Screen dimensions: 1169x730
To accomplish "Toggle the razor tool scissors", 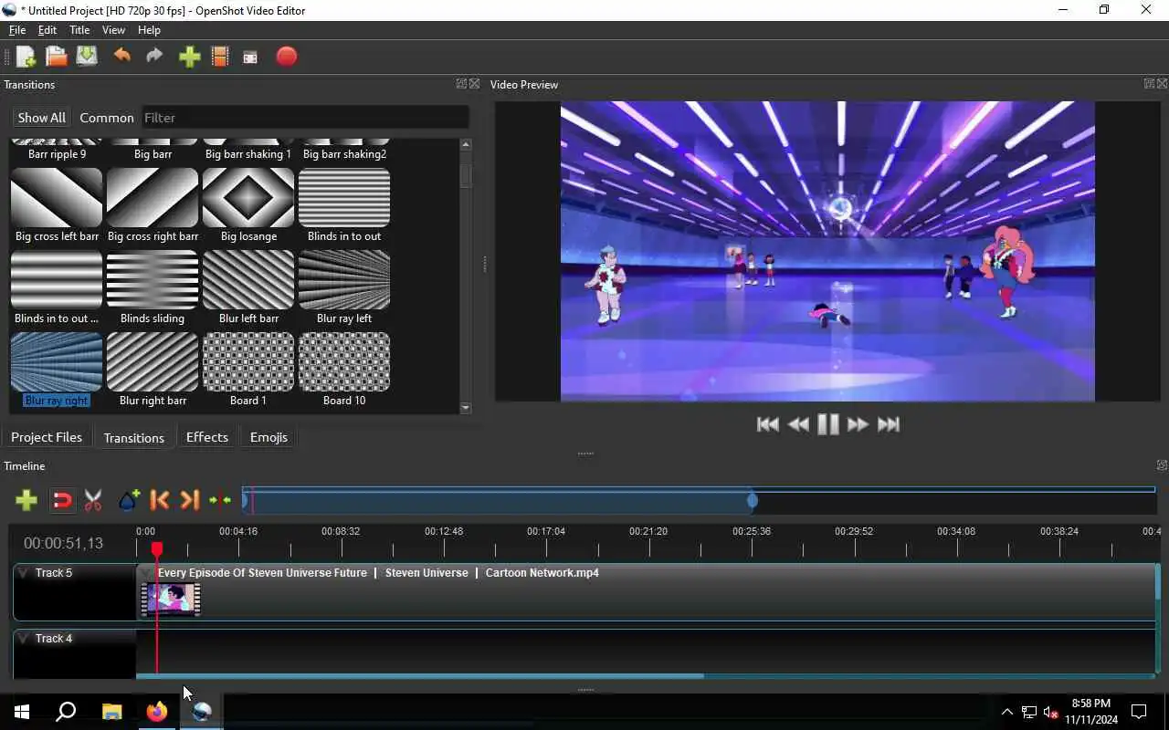I will 93,500.
